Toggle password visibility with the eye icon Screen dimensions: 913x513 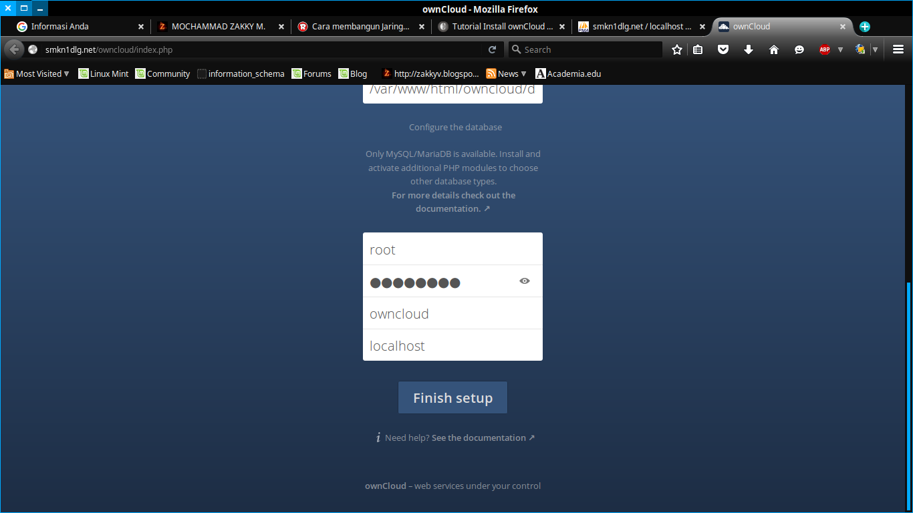(525, 281)
